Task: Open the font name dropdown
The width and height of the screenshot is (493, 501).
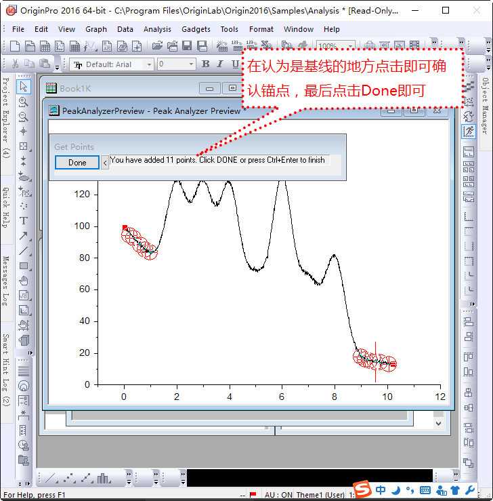Action: [149, 64]
